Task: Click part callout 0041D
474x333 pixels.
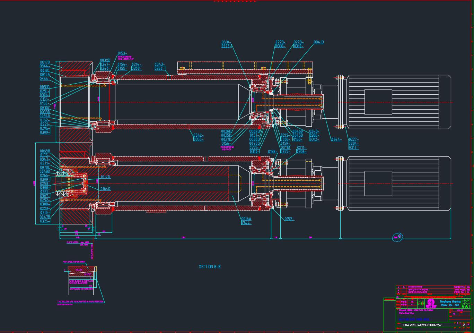Action: pyautogui.click(x=319, y=42)
